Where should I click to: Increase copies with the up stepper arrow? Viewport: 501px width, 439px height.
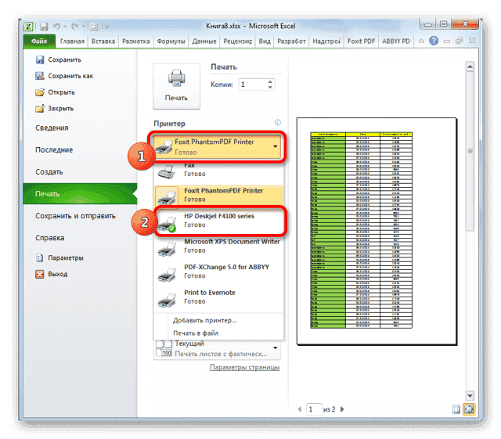coord(270,81)
